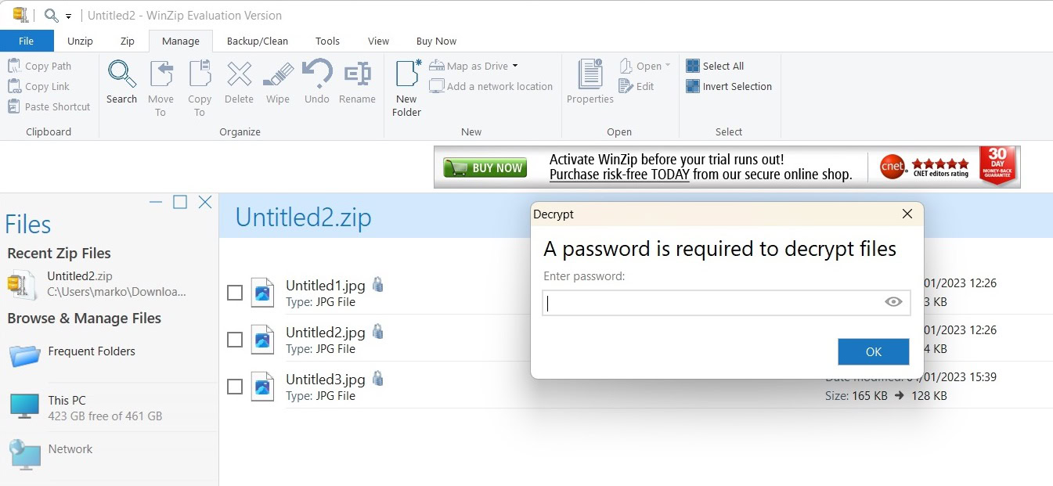Click the Untitled3.jpg file name

point(326,379)
